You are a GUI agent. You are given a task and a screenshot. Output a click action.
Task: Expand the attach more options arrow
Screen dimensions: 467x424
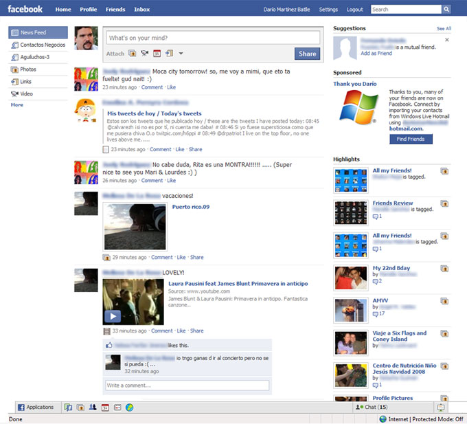pos(181,54)
